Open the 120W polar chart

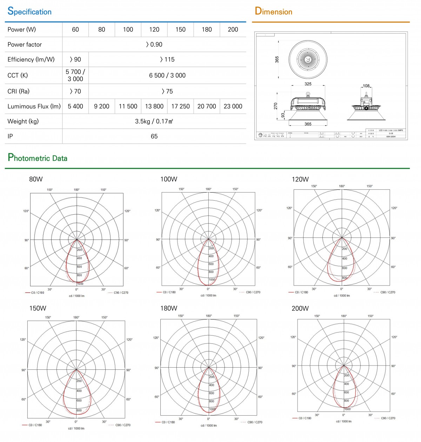[342, 237]
